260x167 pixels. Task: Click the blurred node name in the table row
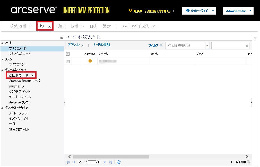(x=108, y=61)
